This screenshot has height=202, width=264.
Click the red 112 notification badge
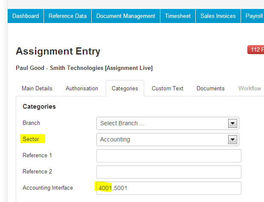(255, 49)
